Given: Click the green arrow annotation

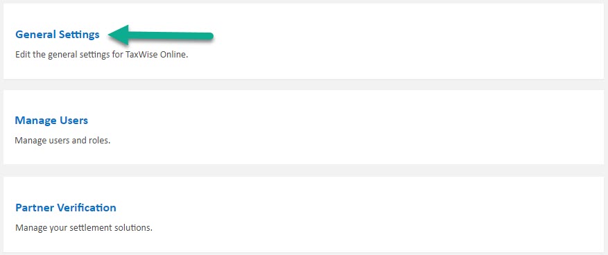Looking at the screenshot, I should point(161,35).
